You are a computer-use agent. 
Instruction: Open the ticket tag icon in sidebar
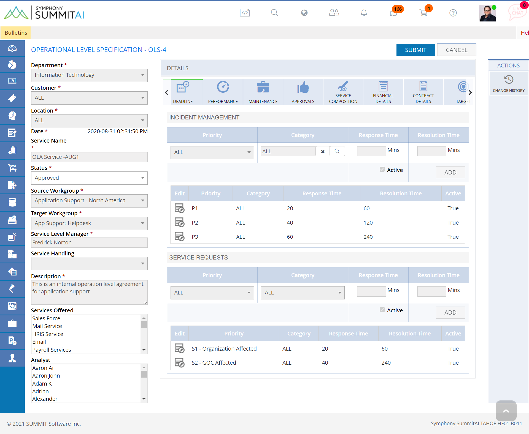(12, 98)
